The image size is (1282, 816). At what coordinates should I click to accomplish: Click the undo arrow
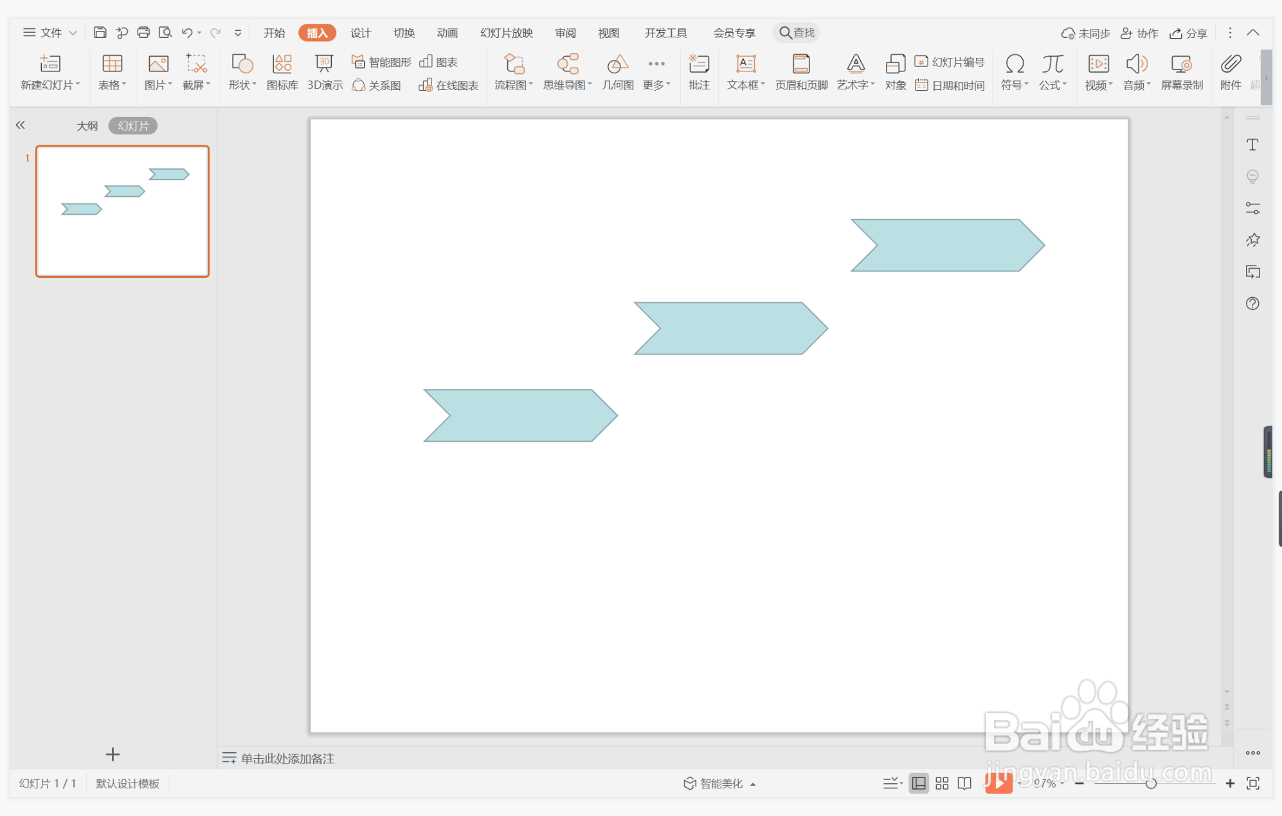(x=187, y=33)
